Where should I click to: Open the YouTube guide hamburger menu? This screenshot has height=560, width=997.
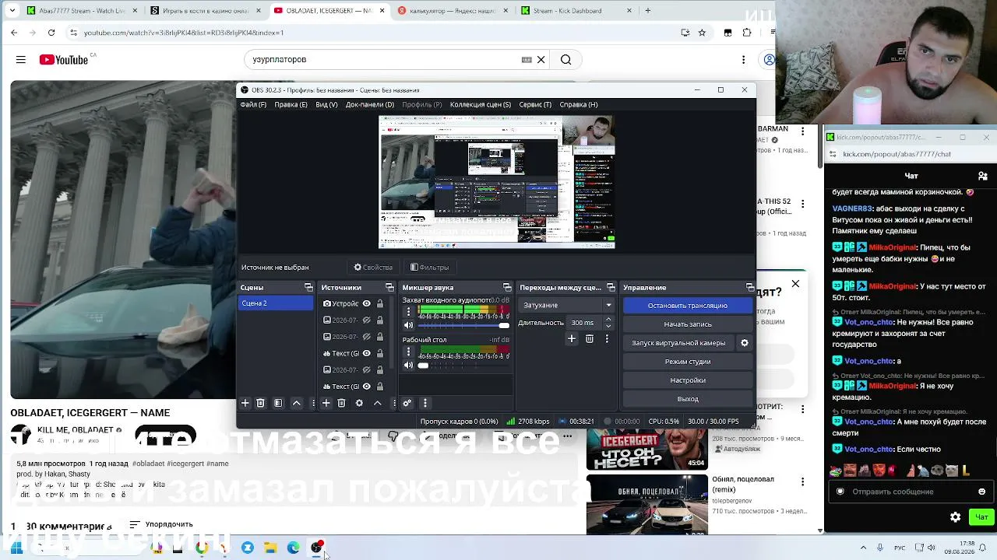click(x=21, y=60)
